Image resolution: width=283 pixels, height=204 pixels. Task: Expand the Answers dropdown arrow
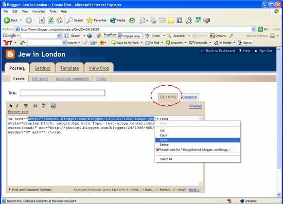click(185, 43)
